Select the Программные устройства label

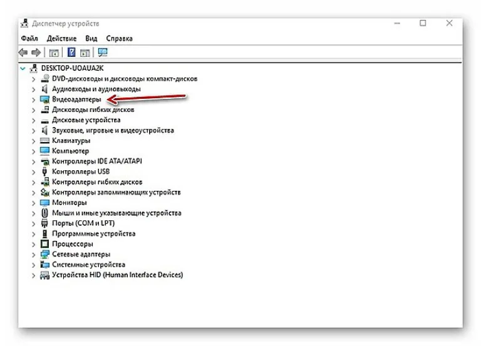point(93,233)
